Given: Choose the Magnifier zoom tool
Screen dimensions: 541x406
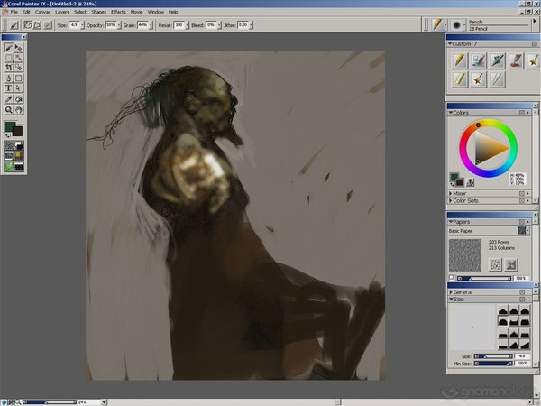Looking at the screenshot, I should 9,110.
